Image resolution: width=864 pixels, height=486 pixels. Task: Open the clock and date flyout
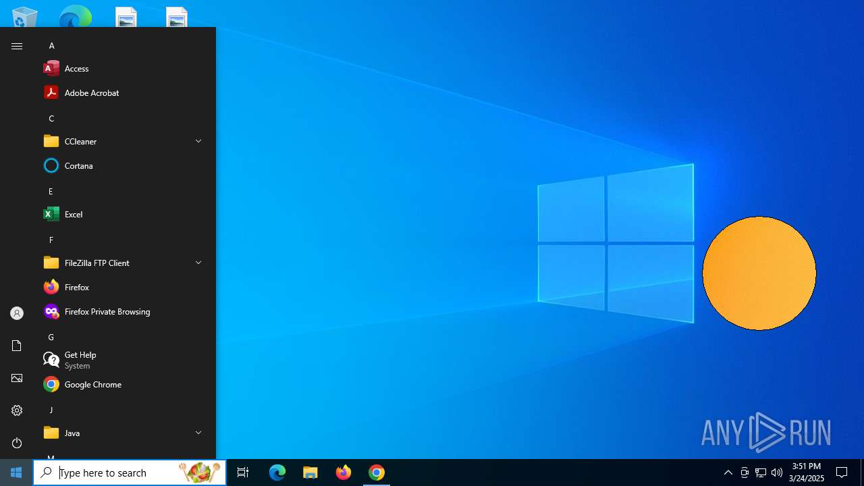(807, 473)
